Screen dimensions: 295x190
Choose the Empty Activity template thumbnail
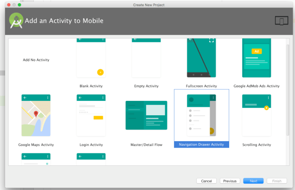(146, 58)
